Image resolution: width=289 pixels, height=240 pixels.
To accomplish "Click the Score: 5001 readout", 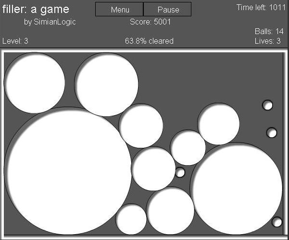I will point(150,22).
